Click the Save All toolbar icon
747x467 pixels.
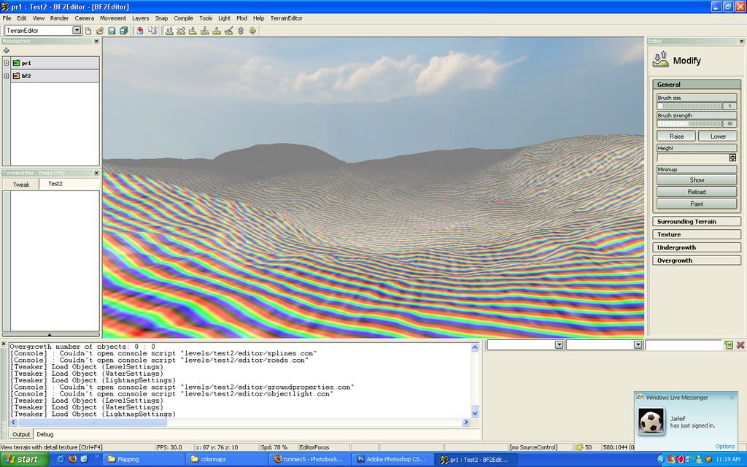pyautogui.click(x=123, y=31)
